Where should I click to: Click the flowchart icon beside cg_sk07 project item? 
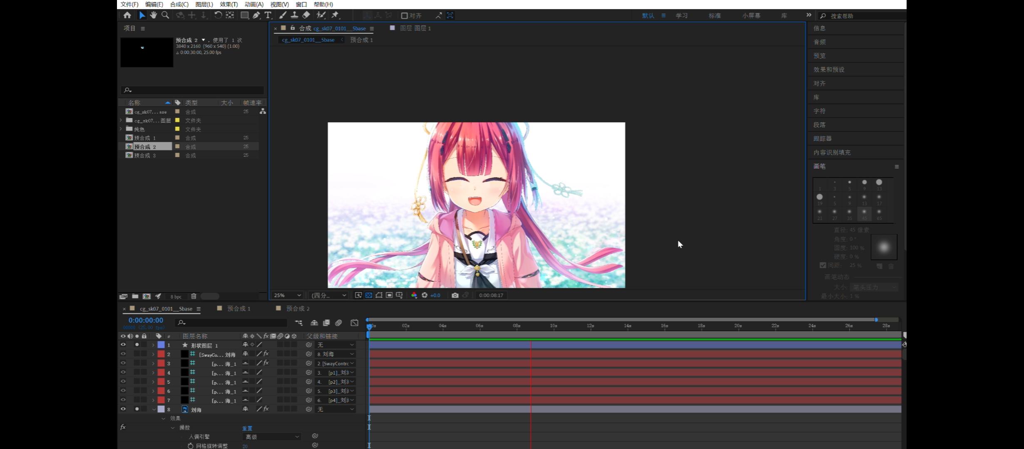pyautogui.click(x=263, y=111)
